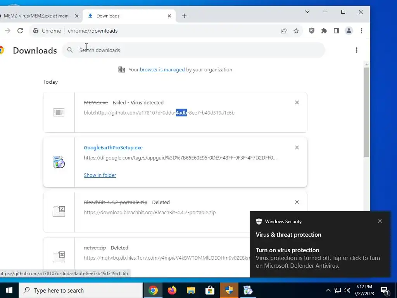
Task: Click the Chrome taskbar icon
Action: pos(153,290)
